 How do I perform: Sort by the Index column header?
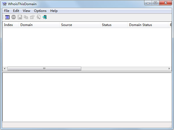point(10,25)
